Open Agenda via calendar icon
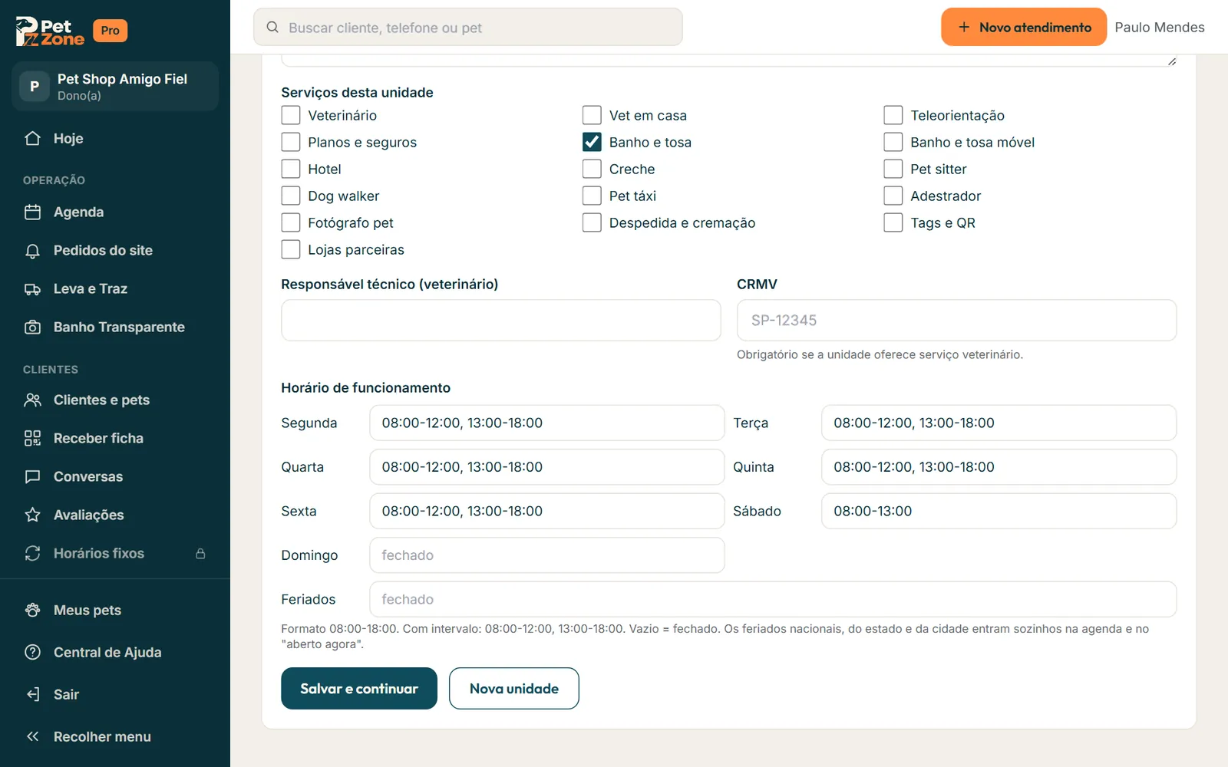 pyautogui.click(x=32, y=212)
